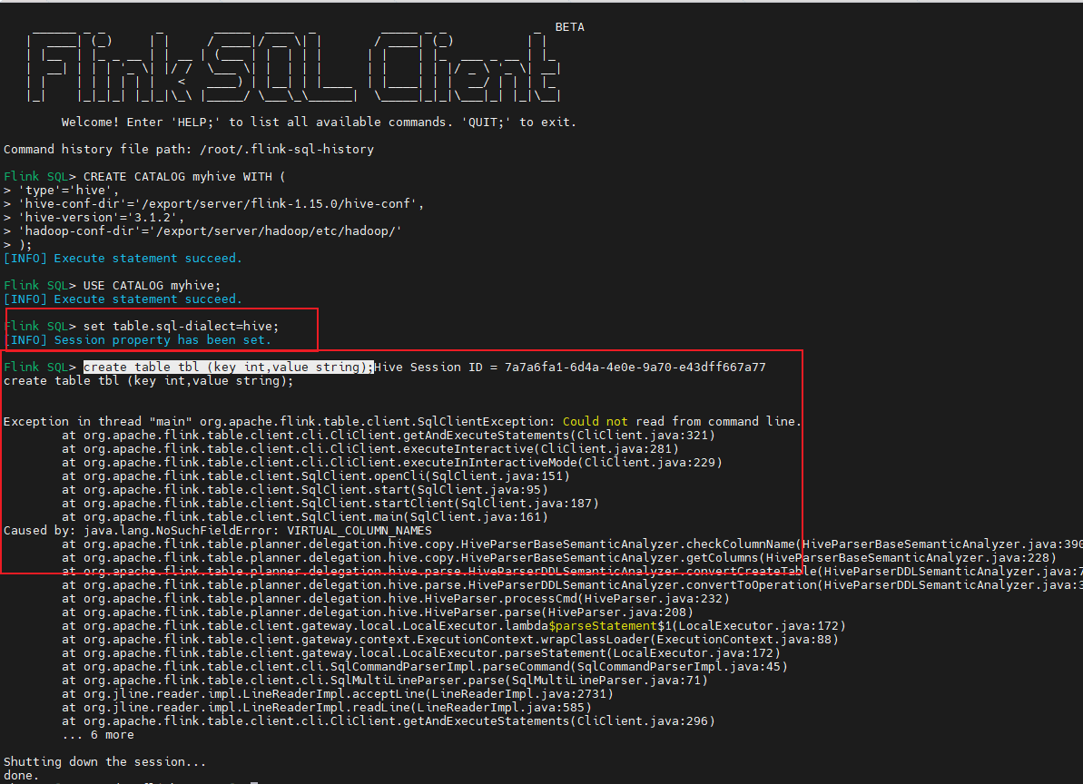Click the ExecutionContext.wrapClassLoader stack line

coord(449,639)
